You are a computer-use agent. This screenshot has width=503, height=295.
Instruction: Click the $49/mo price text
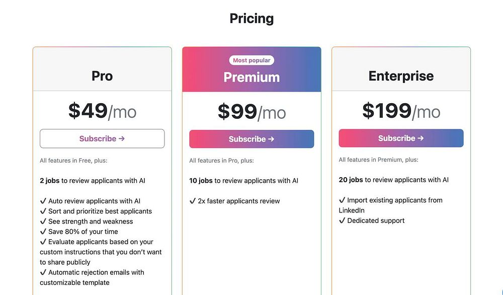[x=102, y=111]
